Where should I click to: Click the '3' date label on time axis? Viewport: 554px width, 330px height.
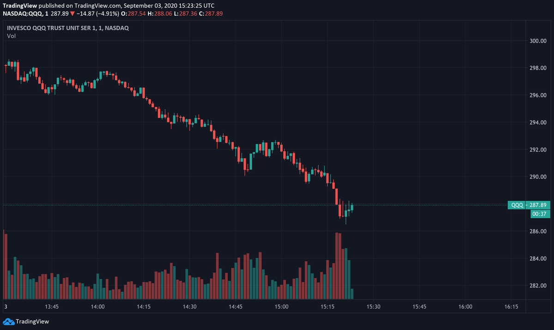(x=6, y=306)
